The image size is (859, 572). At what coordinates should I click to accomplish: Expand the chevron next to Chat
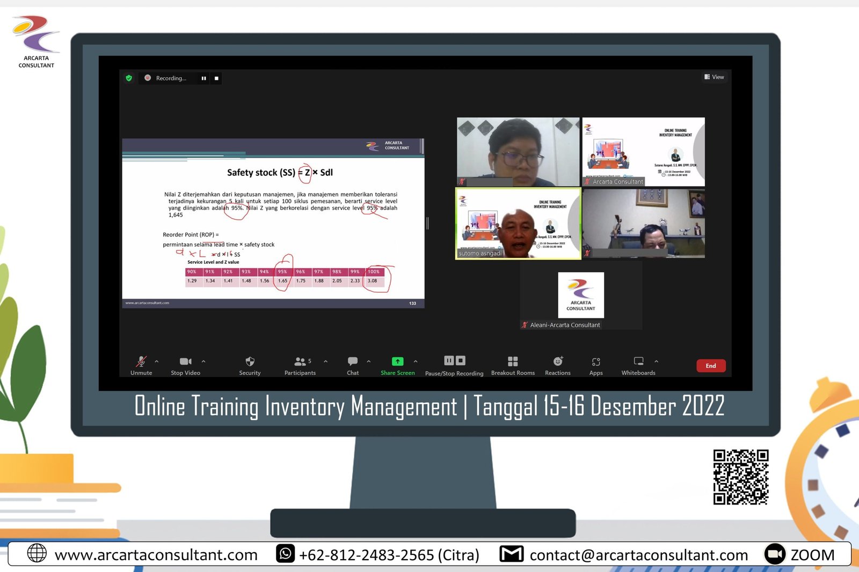pos(369,361)
